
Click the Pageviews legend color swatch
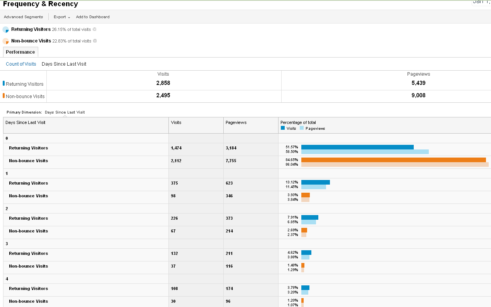pos(302,128)
